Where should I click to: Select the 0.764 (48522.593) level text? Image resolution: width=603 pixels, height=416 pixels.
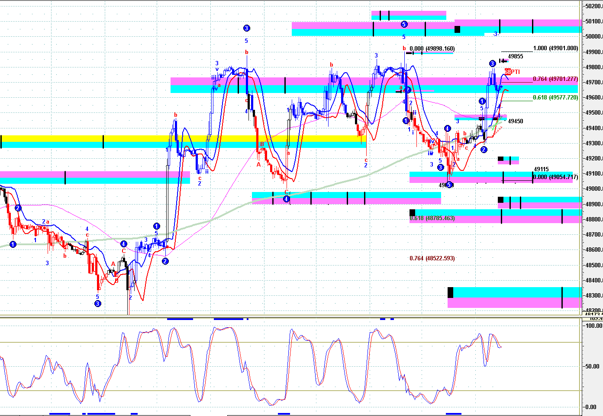pyautogui.click(x=432, y=259)
